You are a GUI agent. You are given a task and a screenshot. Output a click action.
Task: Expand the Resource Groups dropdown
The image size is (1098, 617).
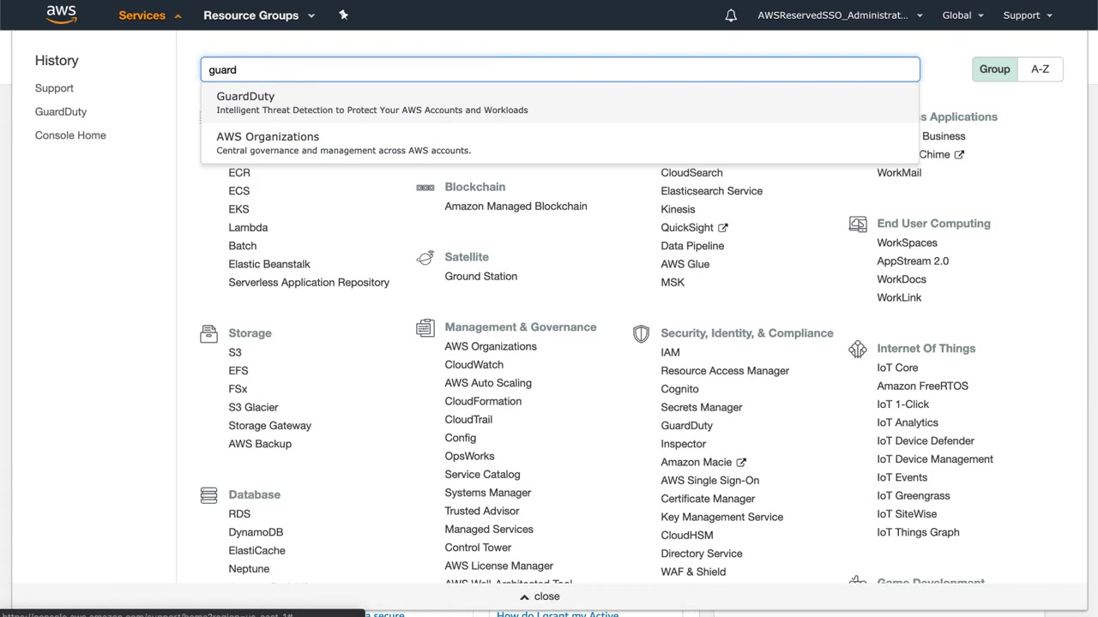[259, 15]
